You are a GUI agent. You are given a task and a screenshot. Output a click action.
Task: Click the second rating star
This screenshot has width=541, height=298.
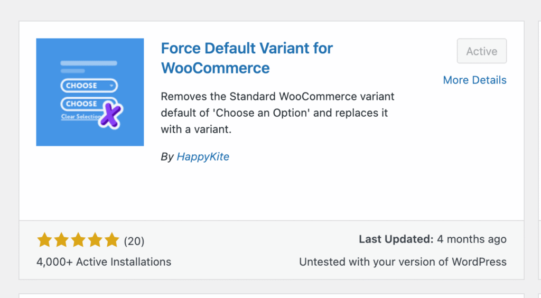coord(61,241)
